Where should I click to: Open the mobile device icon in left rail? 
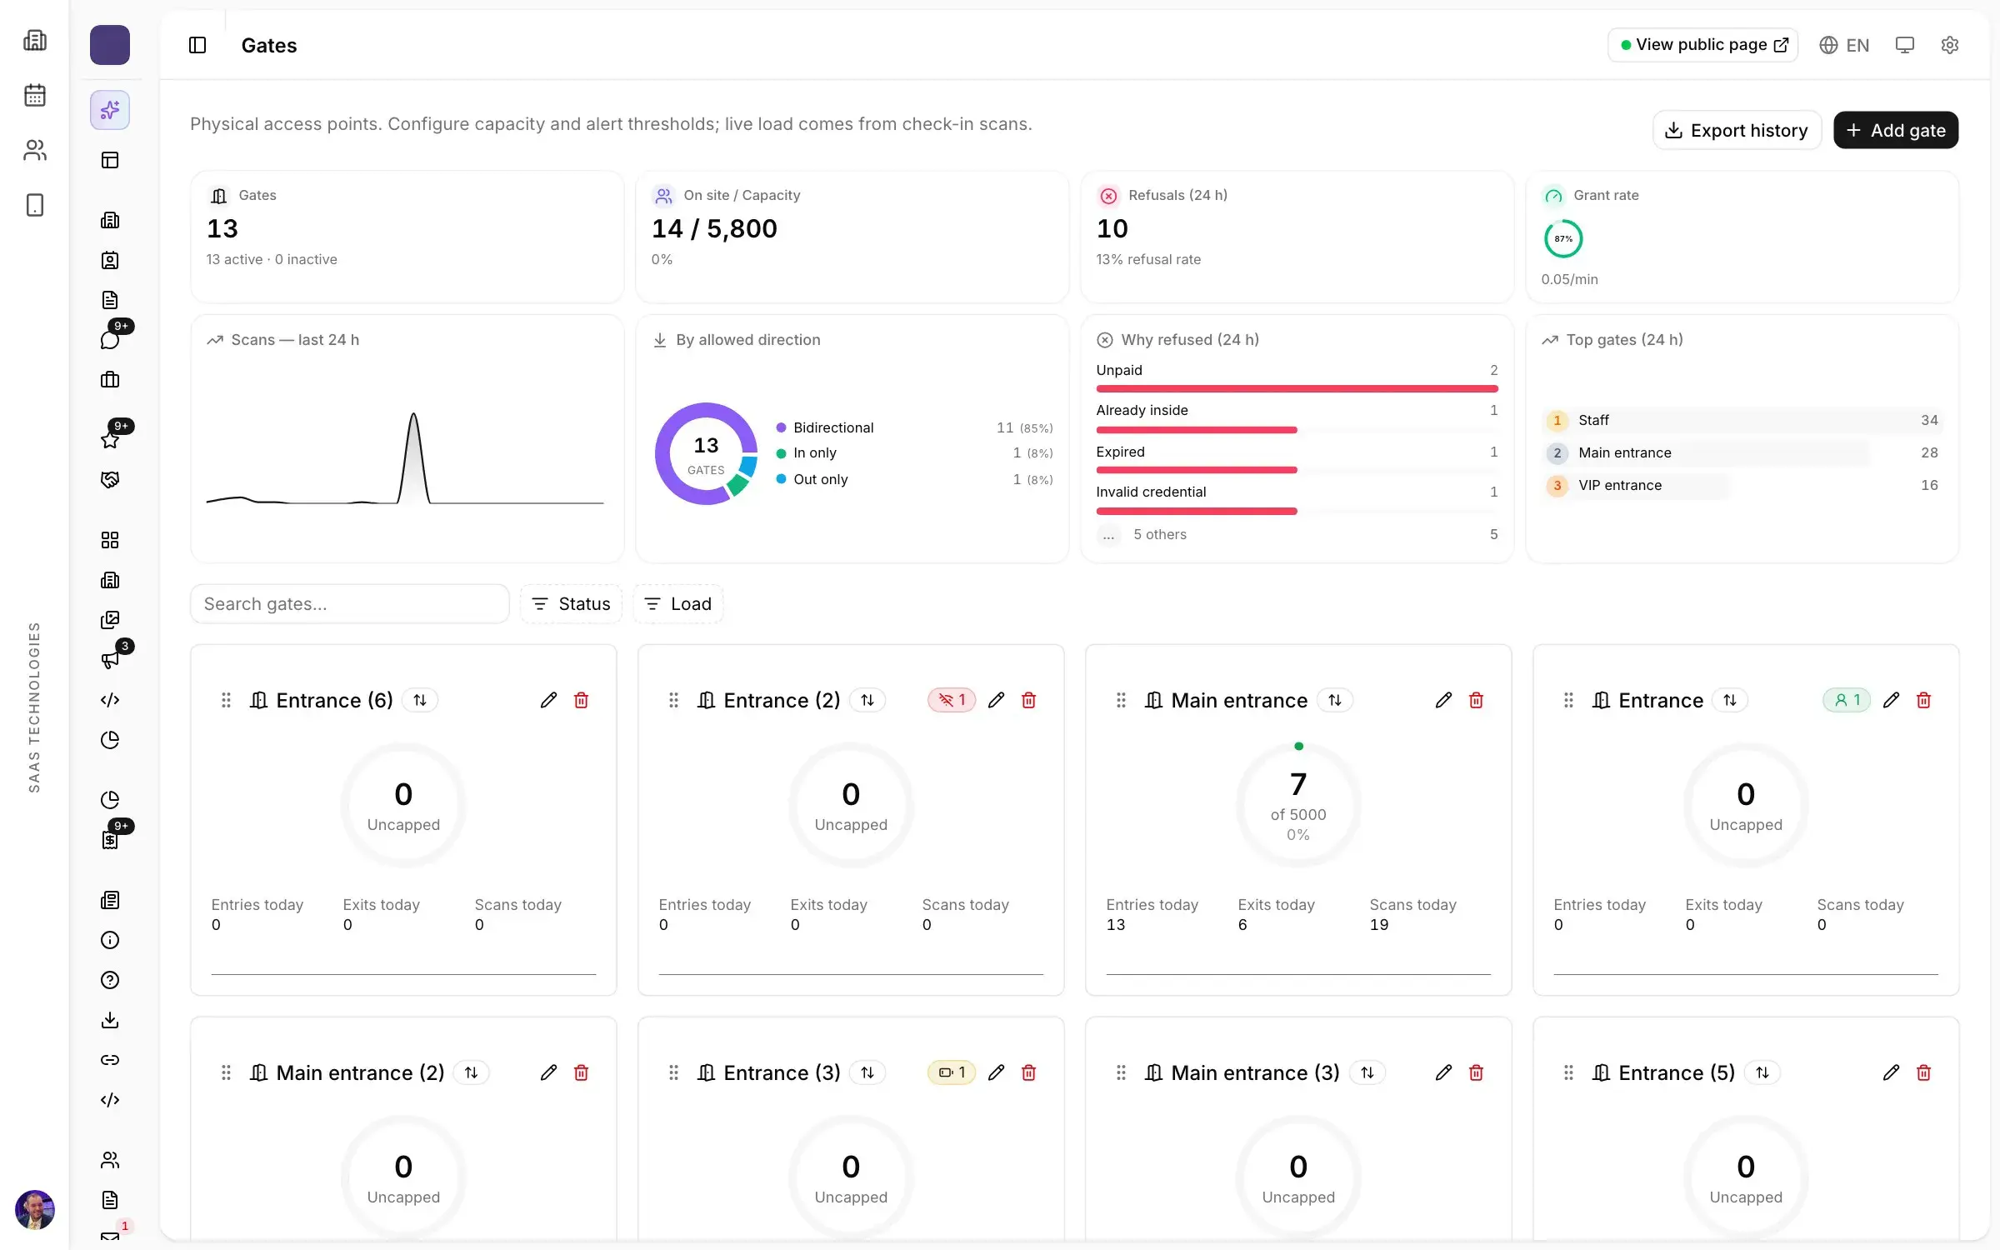point(35,205)
